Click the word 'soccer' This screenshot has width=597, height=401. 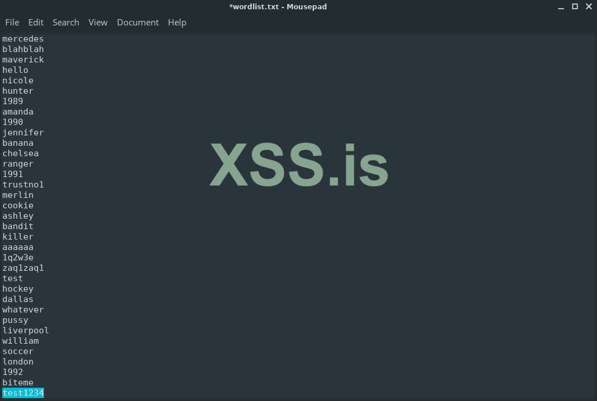click(18, 352)
